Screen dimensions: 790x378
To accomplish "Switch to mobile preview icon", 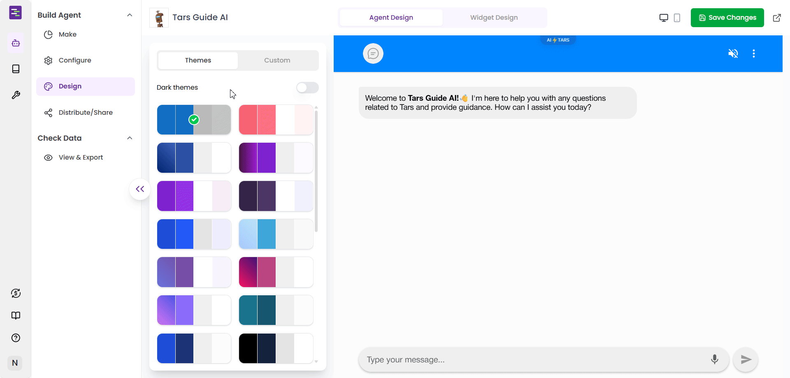I will tap(677, 18).
